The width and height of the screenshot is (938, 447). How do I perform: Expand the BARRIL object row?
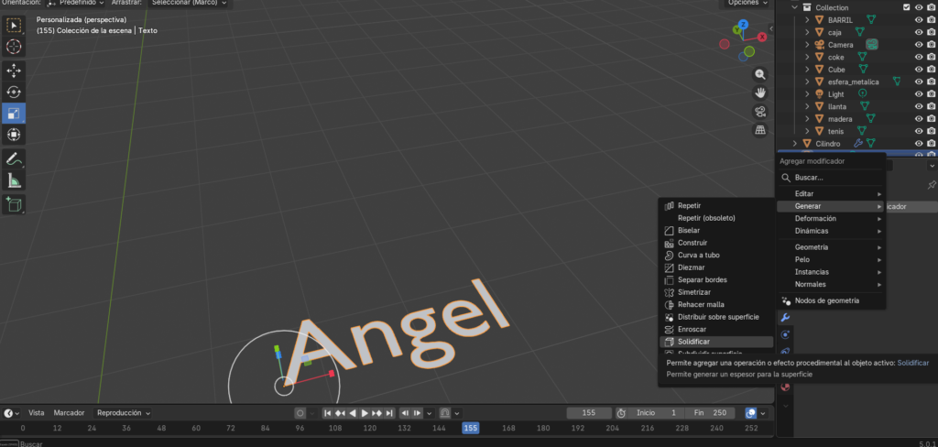pos(807,20)
